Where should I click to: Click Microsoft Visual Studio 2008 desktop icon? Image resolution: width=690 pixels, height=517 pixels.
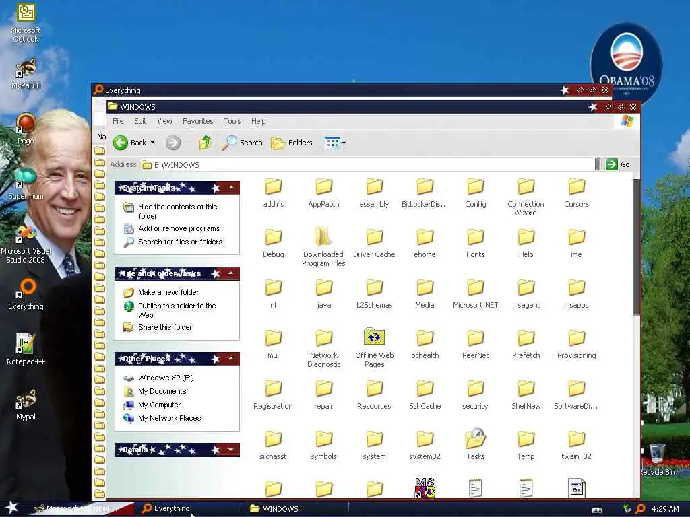[x=26, y=244]
